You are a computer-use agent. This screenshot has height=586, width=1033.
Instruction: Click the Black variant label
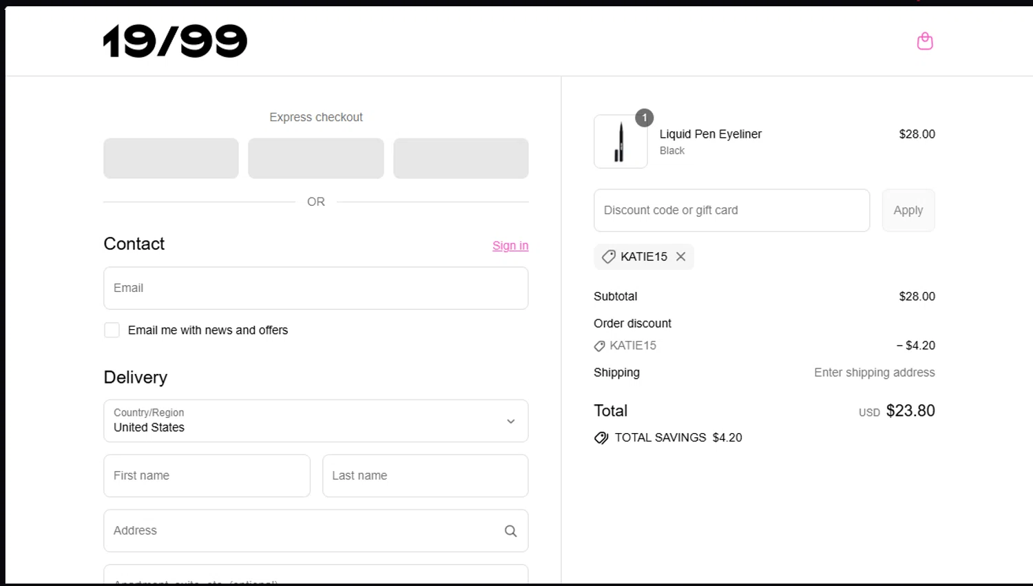tap(672, 151)
